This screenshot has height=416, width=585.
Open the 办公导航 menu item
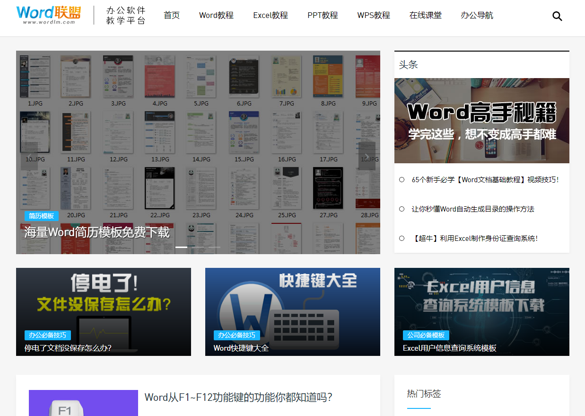click(x=477, y=15)
